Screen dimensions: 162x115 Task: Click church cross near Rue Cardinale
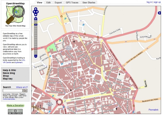(x=116, y=109)
